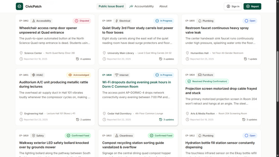This screenshot has width=279, height=157.
Task: Click the Accessibility wheelchair icon on CP-1042
Action: pos(34,21)
